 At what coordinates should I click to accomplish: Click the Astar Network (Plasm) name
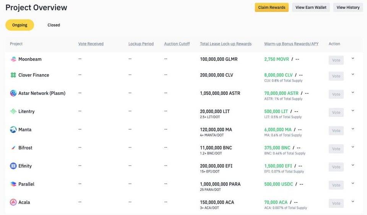tap(42, 93)
